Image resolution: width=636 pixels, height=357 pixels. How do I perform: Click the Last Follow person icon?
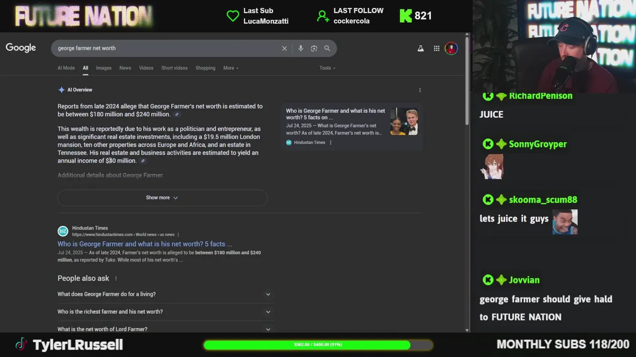coord(323,16)
